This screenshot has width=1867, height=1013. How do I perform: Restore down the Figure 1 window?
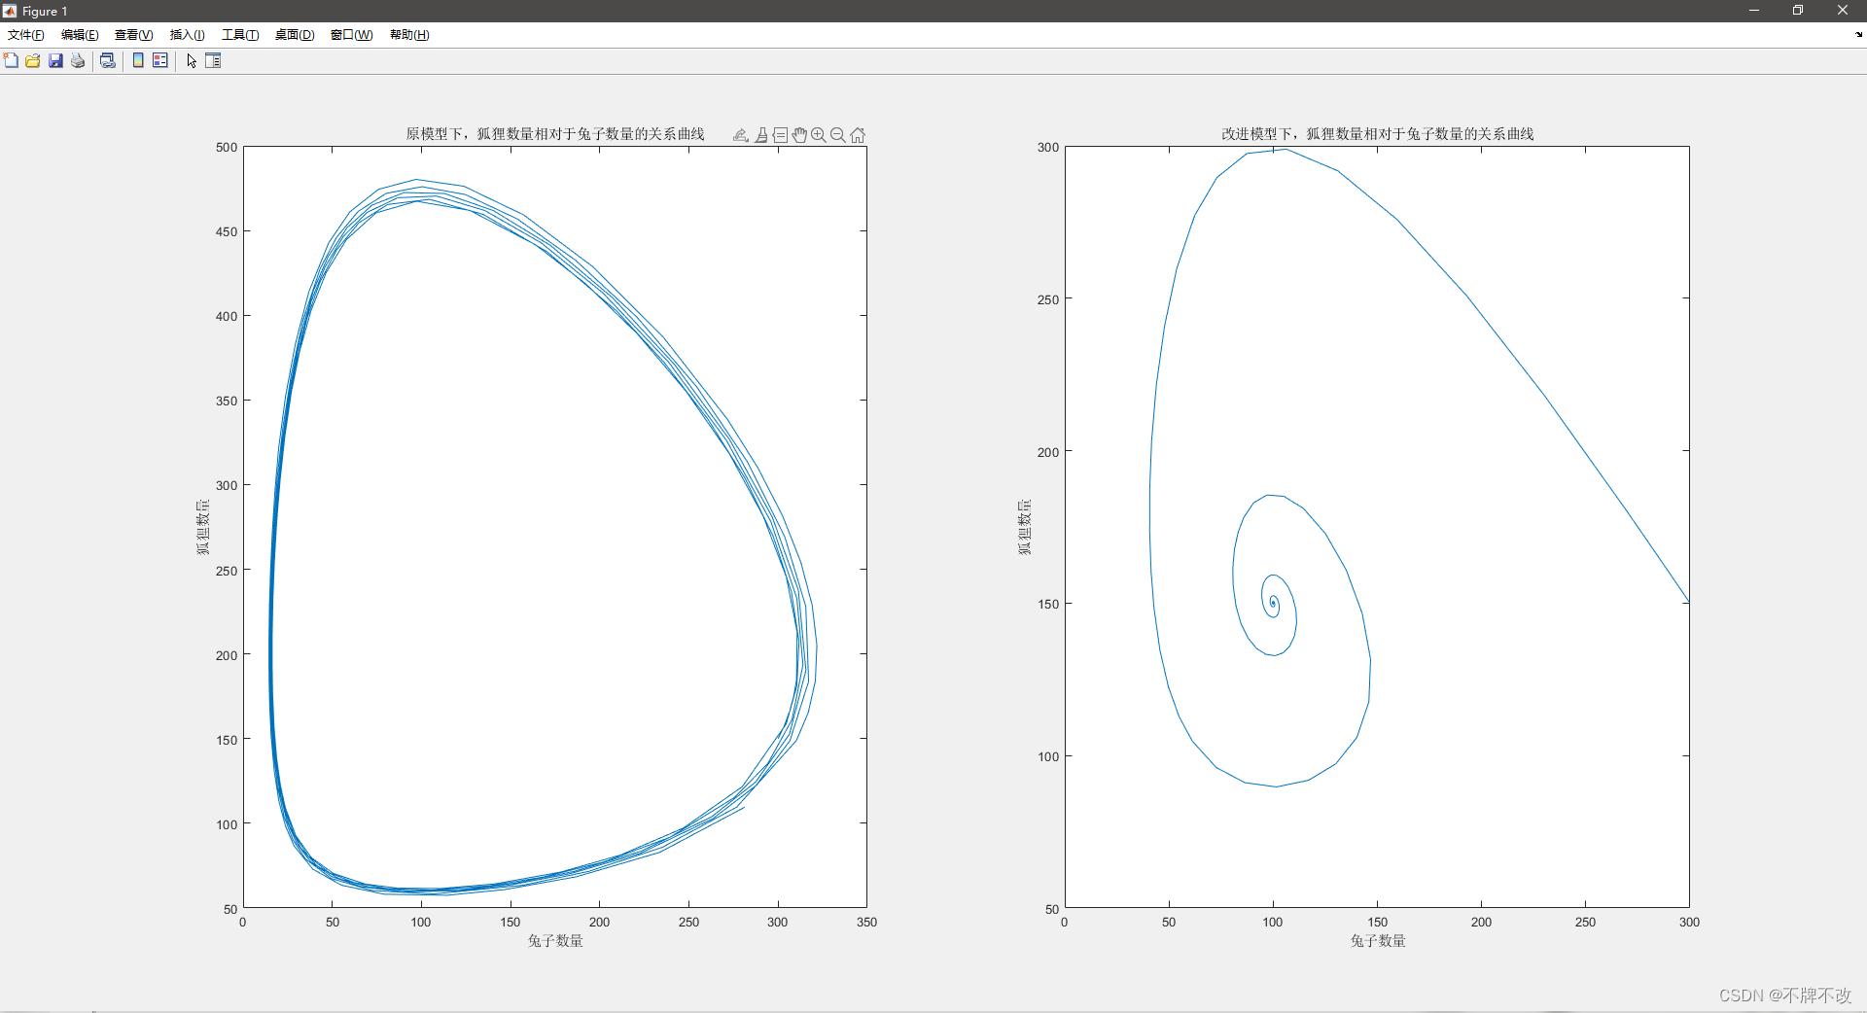[x=1798, y=11]
